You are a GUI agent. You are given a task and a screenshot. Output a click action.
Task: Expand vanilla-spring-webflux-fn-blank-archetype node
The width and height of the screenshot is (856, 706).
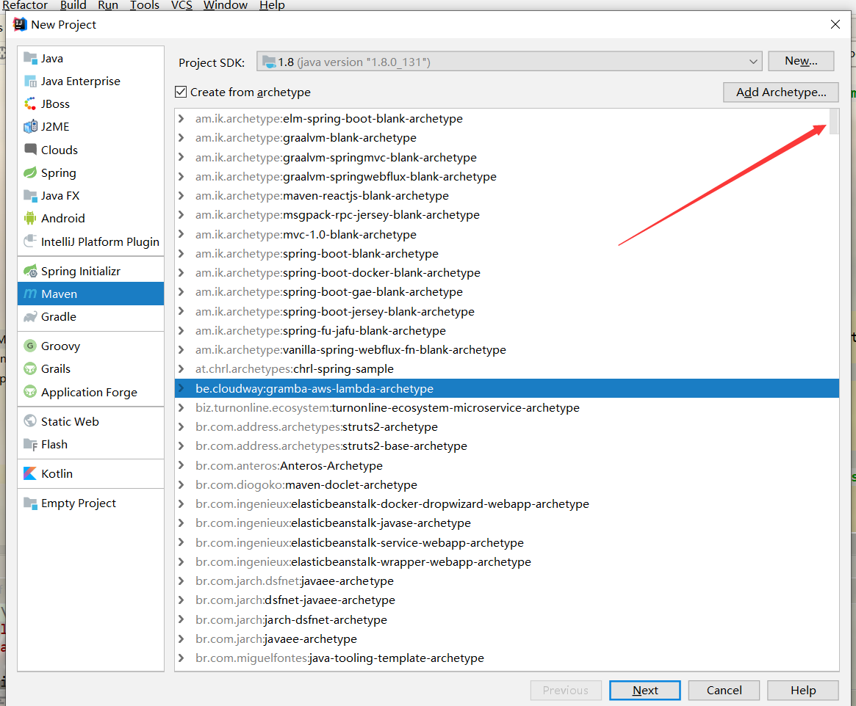tap(181, 349)
